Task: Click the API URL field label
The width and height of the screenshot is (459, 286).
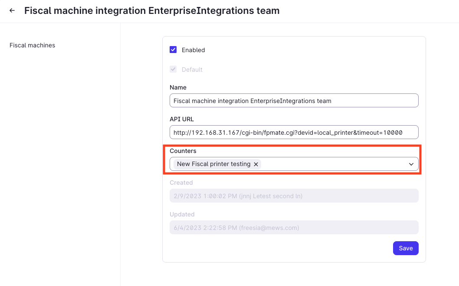Action: [181, 119]
